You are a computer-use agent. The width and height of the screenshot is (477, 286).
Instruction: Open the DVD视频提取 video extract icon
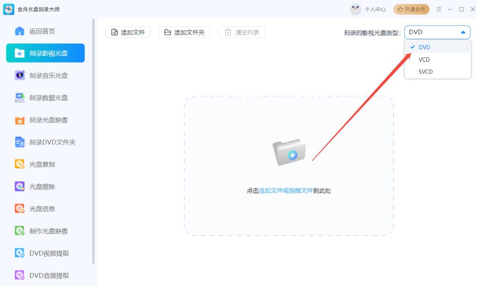coord(20,253)
